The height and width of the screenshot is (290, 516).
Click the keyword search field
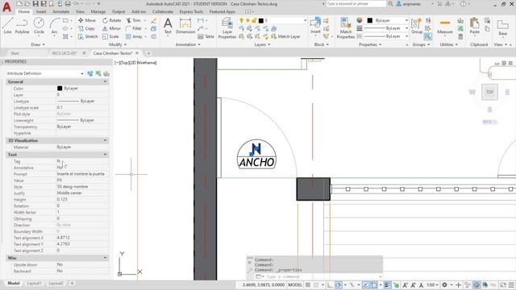point(356,4)
